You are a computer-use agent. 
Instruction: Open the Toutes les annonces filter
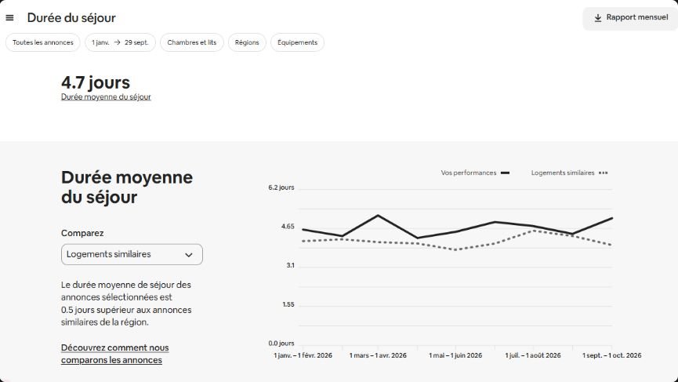pyautogui.click(x=43, y=42)
